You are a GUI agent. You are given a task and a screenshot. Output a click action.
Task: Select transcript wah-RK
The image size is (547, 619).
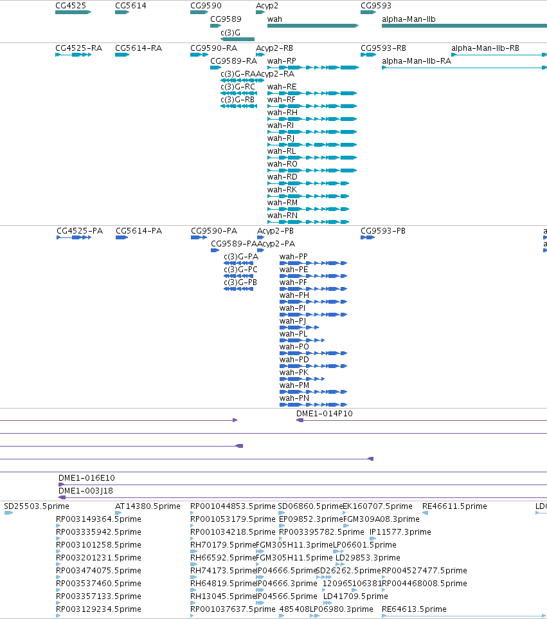[309, 196]
